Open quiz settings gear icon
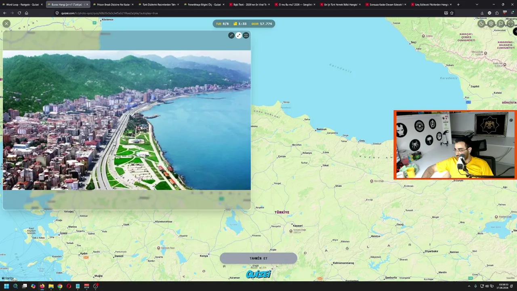 tap(491, 23)
